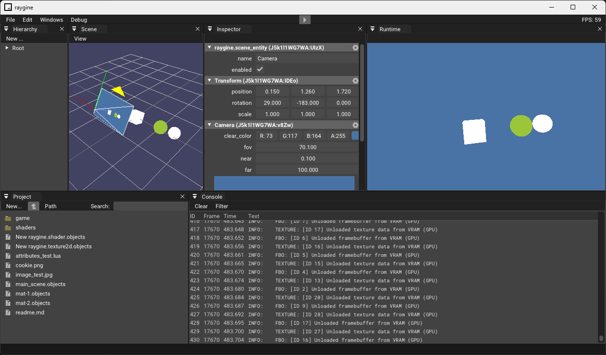The width and height of the screenshot is (606, 355).
Task: Open Camera component gear settings
Action: click(x=355, y=125)
